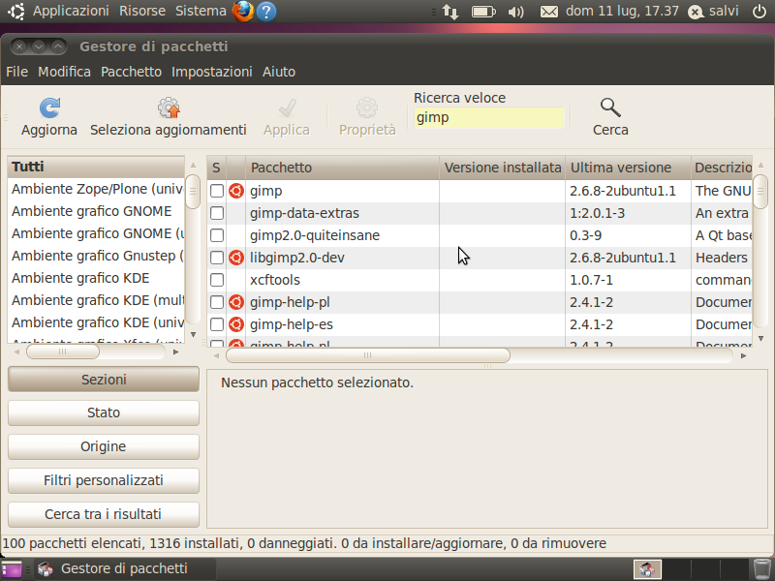The height and width of the screenshot is (581, 775).
Task: Click the Ubuntu support icon beside libgimp2.0-dev
Action: coord(236,258)
